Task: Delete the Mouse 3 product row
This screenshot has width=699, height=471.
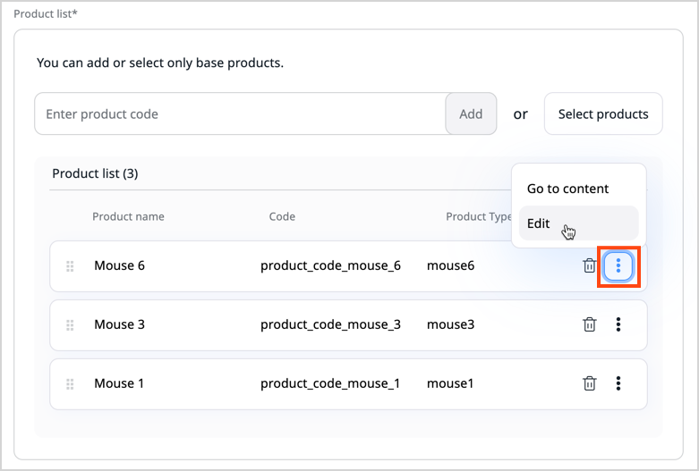Action: pos(589,324)
